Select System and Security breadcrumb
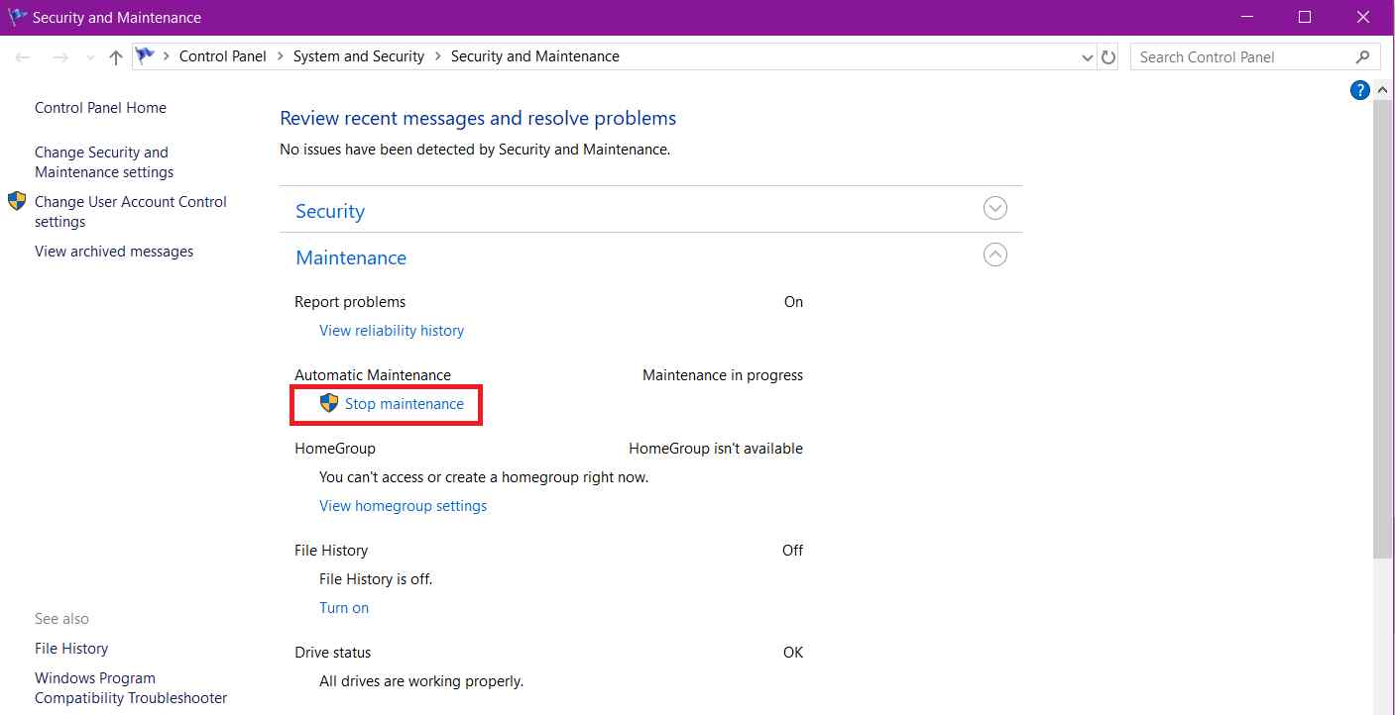 pos(358,56)
